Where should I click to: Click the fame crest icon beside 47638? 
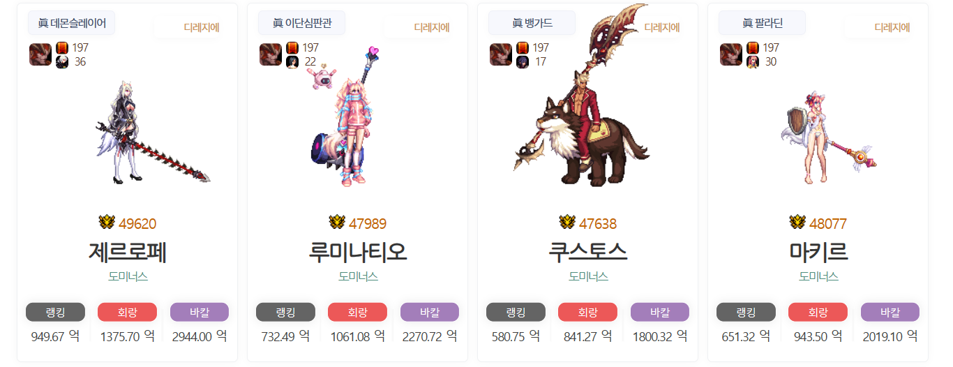point(567,223)
